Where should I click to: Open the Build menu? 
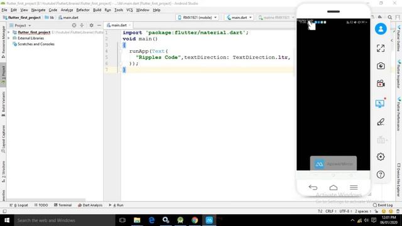point(97,10)
